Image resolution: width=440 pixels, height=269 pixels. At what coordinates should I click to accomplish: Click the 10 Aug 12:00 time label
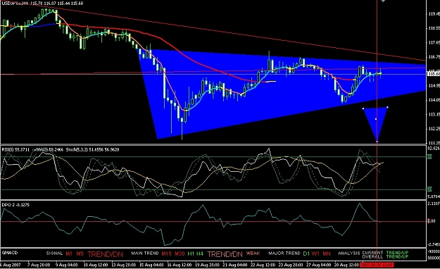coord(96,265)
